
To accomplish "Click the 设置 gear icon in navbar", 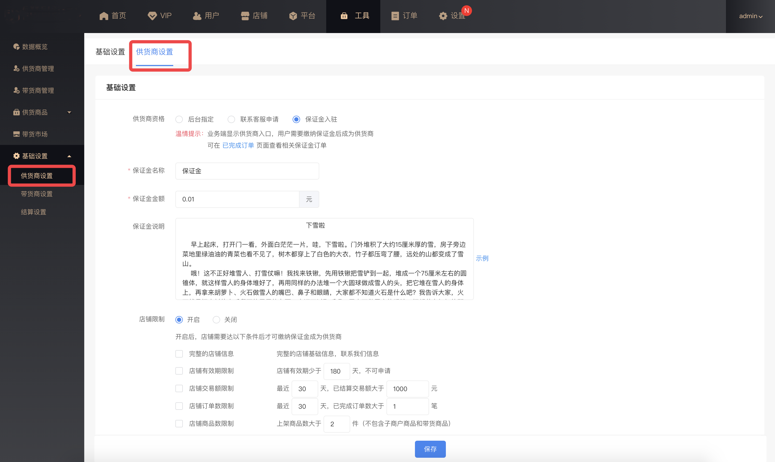I will [443, 16].
